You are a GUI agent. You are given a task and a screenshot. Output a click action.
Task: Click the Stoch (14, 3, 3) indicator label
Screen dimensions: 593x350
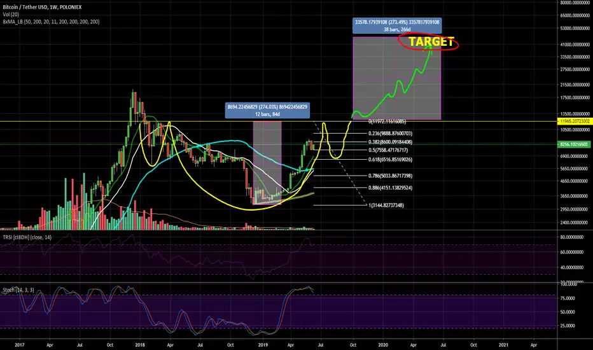point(18,290)
